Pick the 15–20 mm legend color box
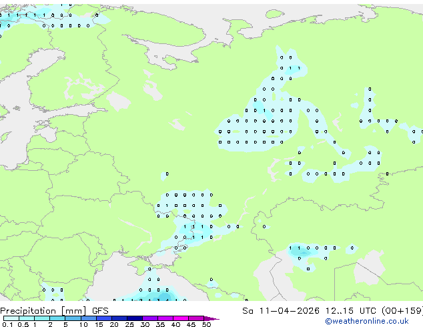Viewport: 423px width, 327px height. point(103,318)
